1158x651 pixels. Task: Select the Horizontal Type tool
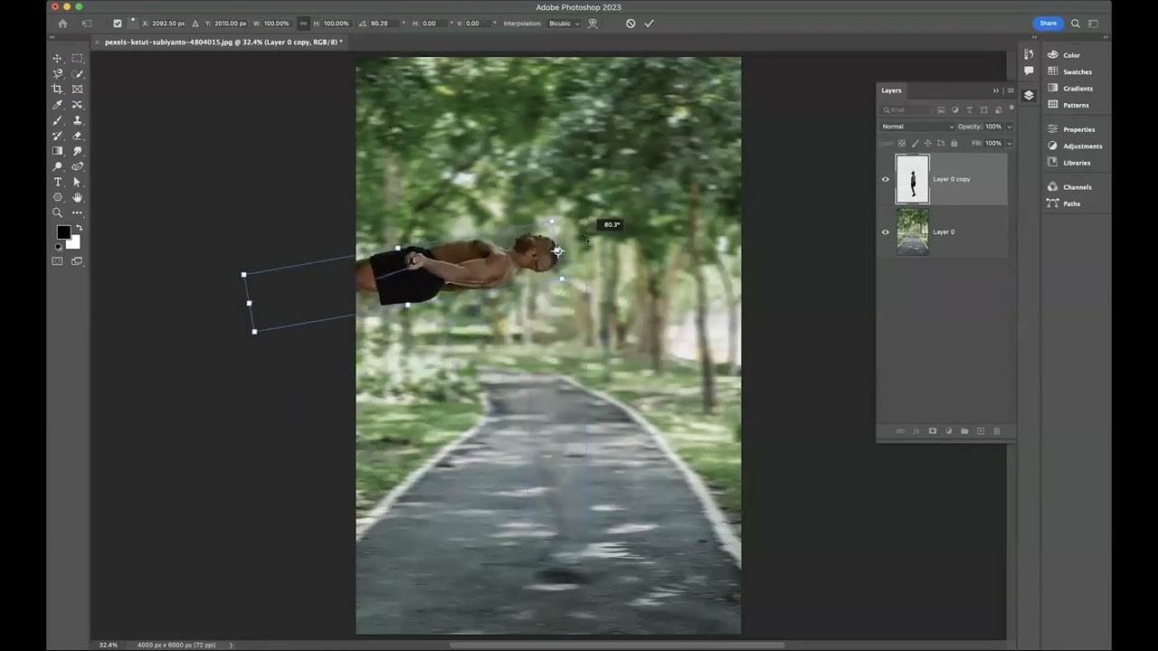point(58,182)
